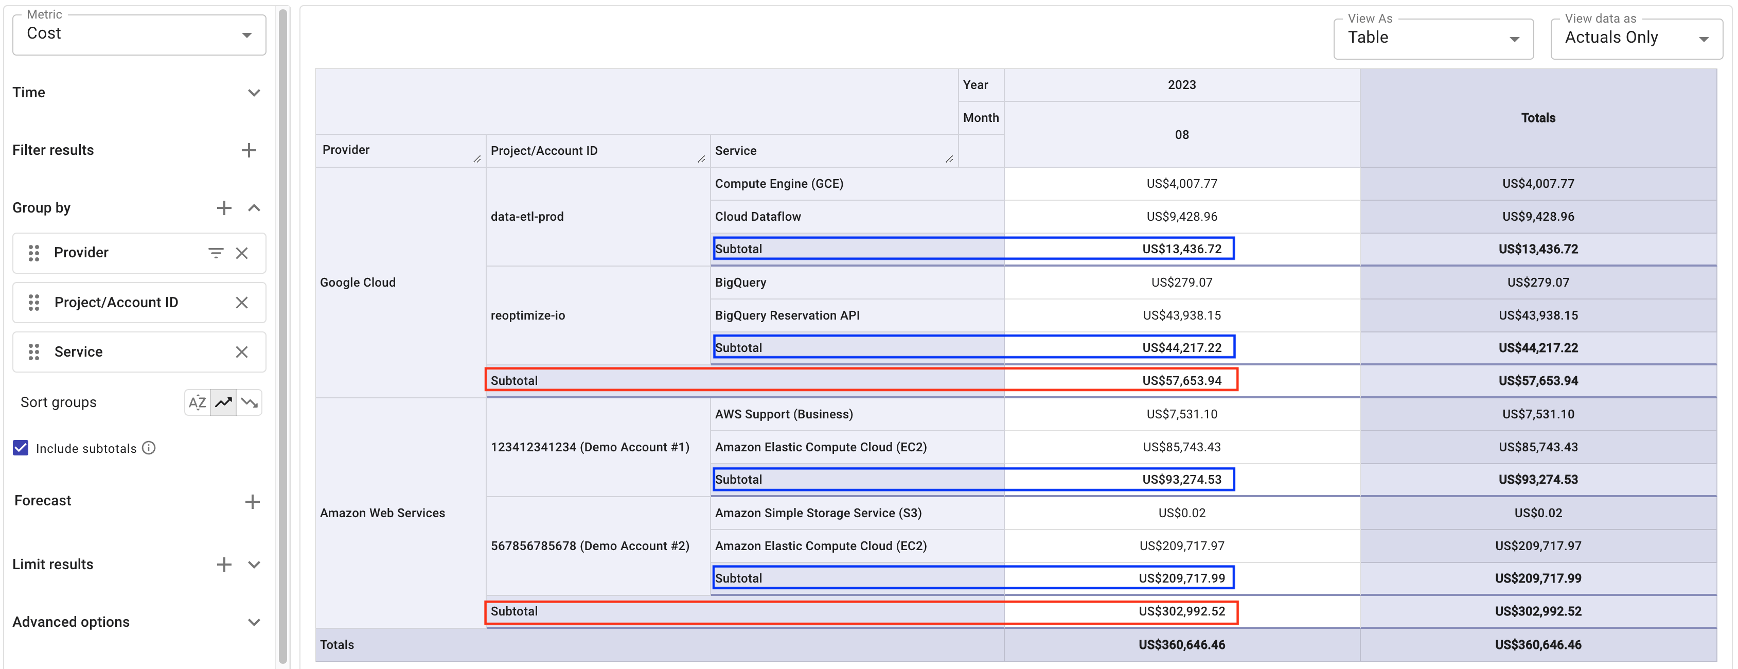Add a forecast with plus icon
Viewport: 1738px width, 669px height.
click(x=252, y=502)
